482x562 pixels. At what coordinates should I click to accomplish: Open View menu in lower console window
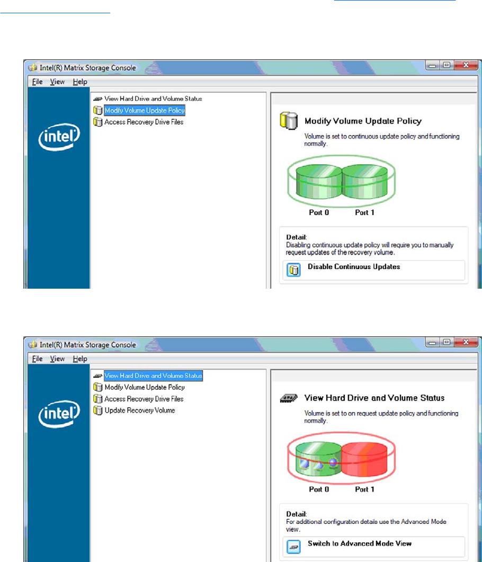click(57, 359)
